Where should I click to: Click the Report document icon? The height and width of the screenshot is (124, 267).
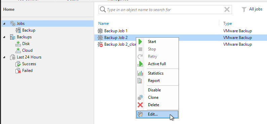pos(140,81)
